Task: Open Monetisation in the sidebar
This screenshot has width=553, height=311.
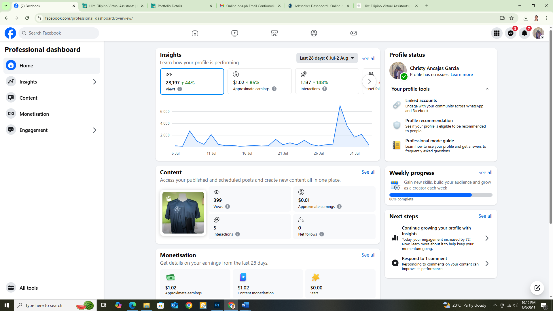Action: click(34, 114)
